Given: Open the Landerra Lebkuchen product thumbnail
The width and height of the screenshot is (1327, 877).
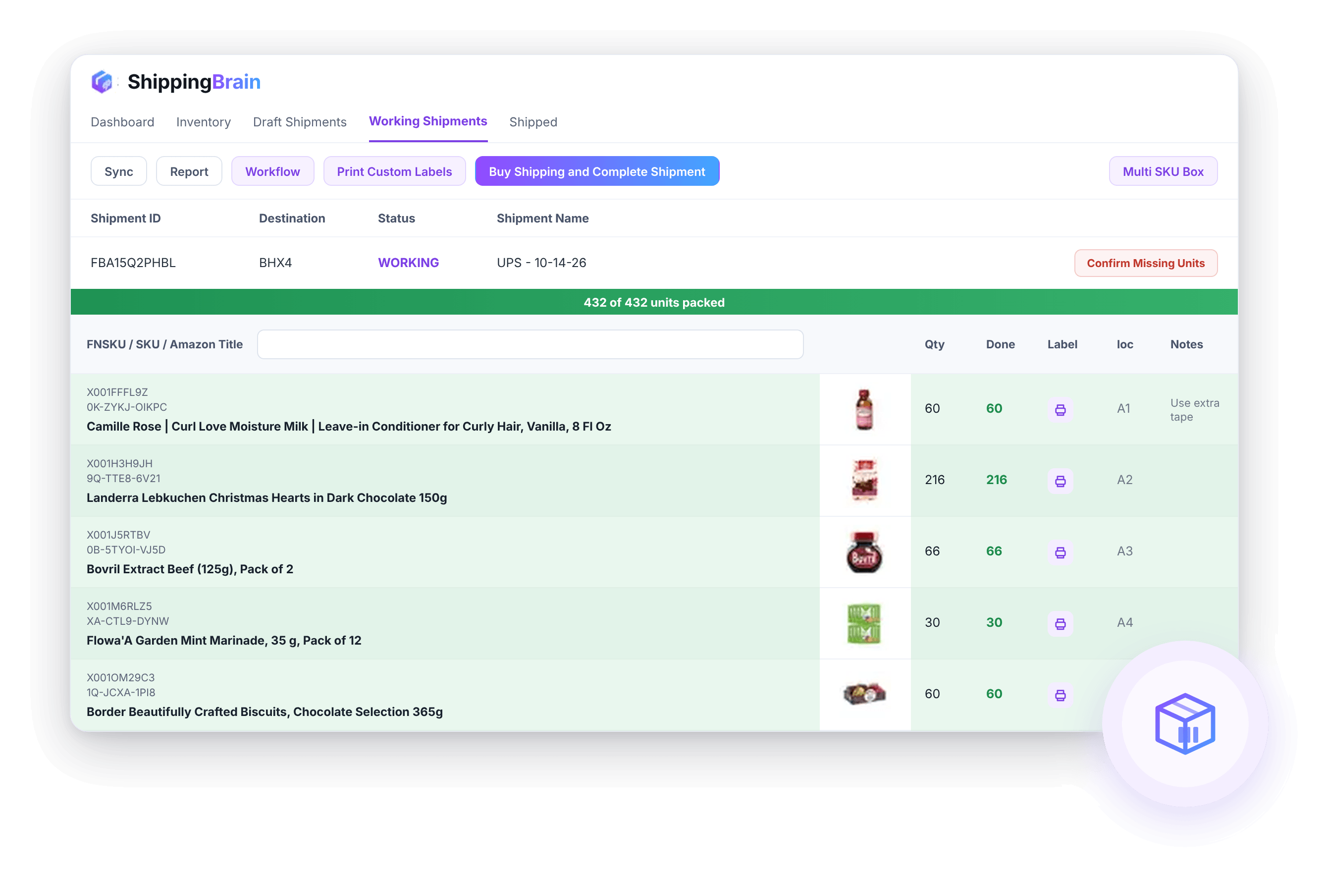Looking at the screenshot, I should click(x=864, y=481).
